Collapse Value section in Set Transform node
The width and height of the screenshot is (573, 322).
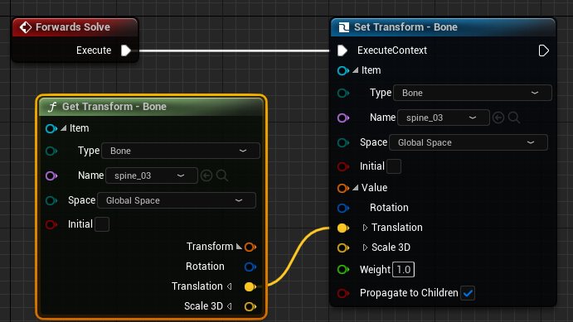tap(355, 188)
